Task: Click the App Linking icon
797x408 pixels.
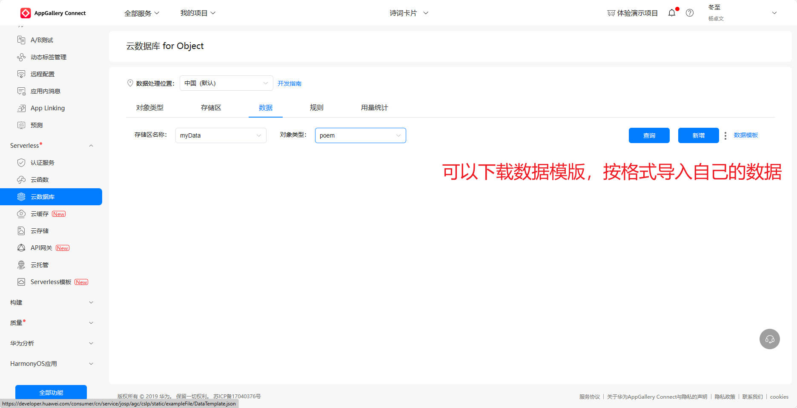Action: coord(21,108)
